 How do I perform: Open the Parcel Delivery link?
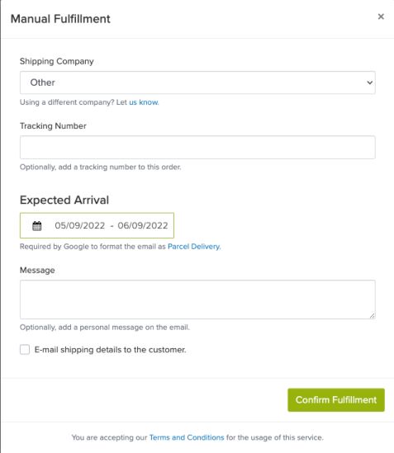[x=194, y=247]
